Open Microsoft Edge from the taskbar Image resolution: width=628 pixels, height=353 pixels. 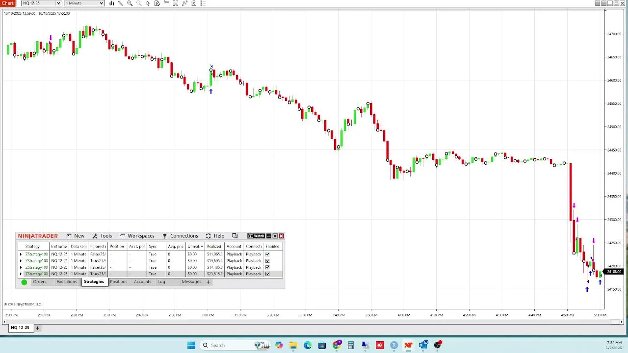[308, 345]
